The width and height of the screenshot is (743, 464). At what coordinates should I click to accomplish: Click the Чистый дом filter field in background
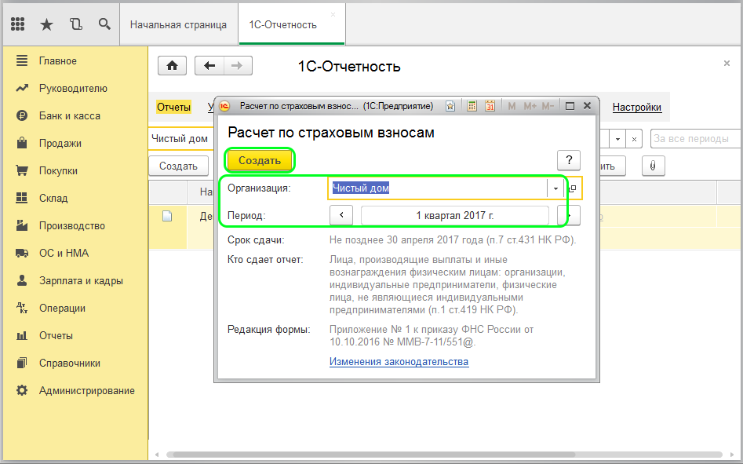180,138
